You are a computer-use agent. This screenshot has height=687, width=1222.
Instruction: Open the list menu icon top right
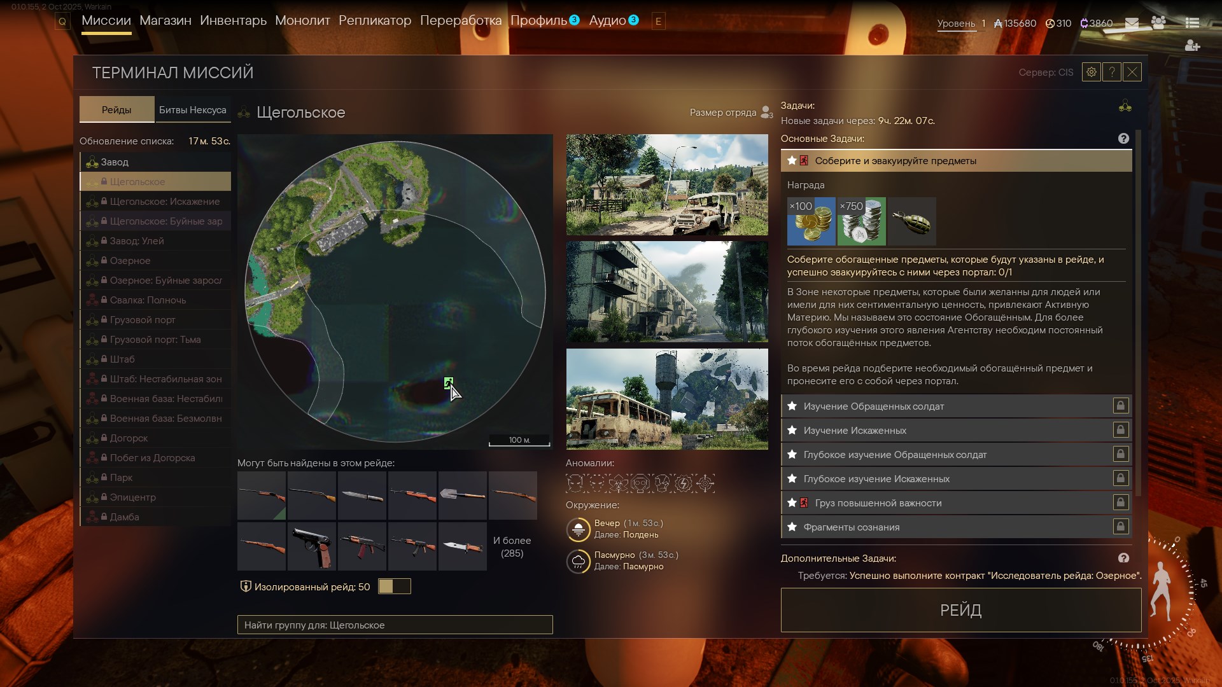click(1192, 23)
